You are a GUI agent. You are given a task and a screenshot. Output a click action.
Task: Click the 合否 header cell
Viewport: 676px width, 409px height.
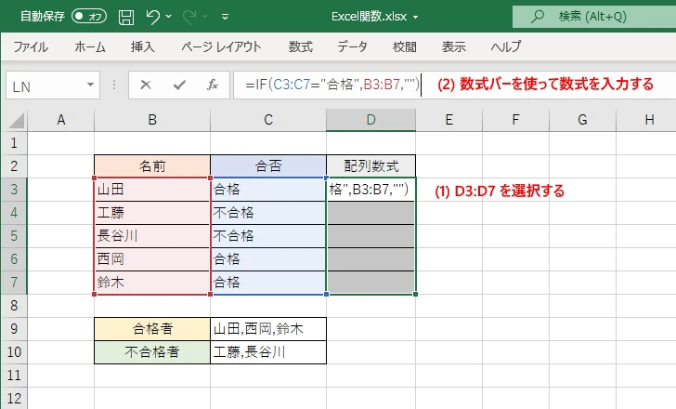point(268,166)
